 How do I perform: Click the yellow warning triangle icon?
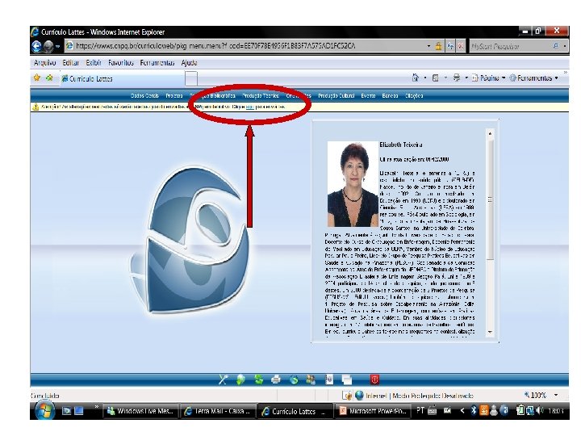(x=36, y=107)
